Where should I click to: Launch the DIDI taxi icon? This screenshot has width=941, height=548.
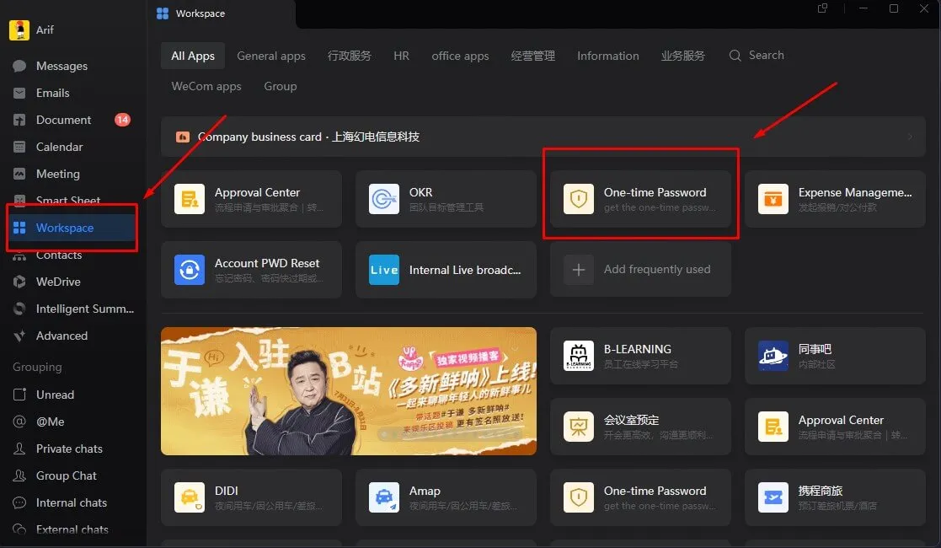(x=190, y=497)
